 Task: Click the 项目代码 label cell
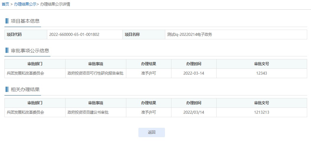14,34
